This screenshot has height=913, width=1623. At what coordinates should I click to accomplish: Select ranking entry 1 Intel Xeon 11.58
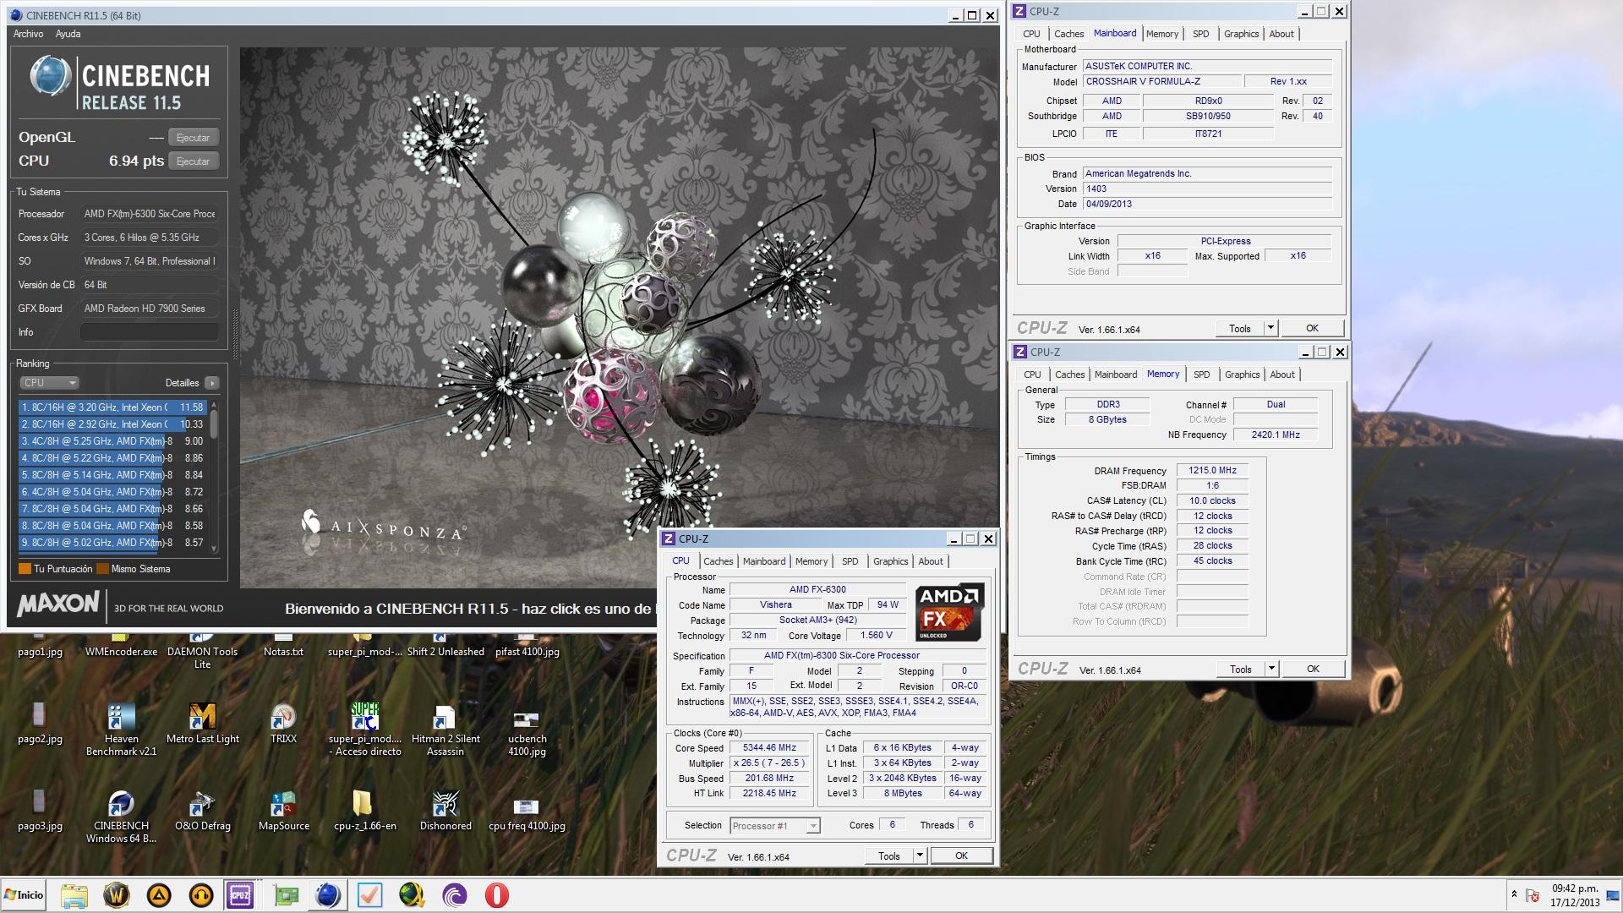(112, 407)
